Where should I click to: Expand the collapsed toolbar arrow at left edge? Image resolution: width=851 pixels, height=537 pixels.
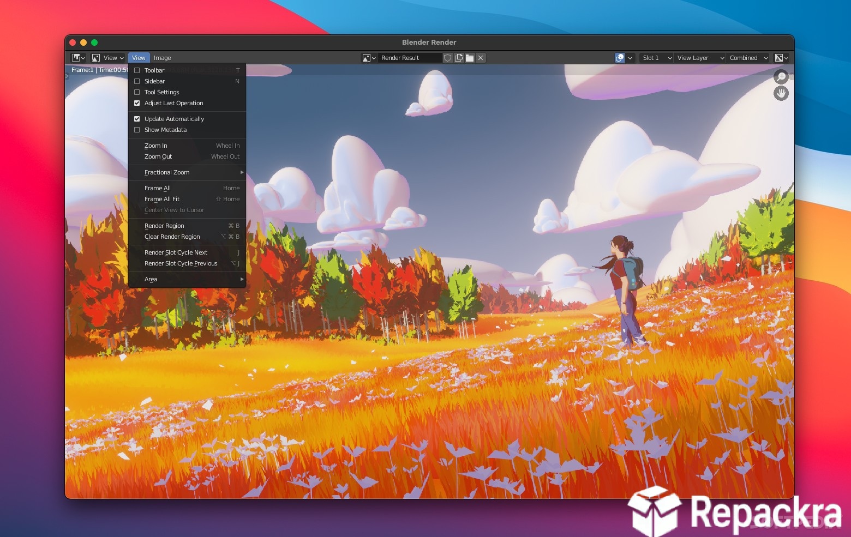point(67,77)
